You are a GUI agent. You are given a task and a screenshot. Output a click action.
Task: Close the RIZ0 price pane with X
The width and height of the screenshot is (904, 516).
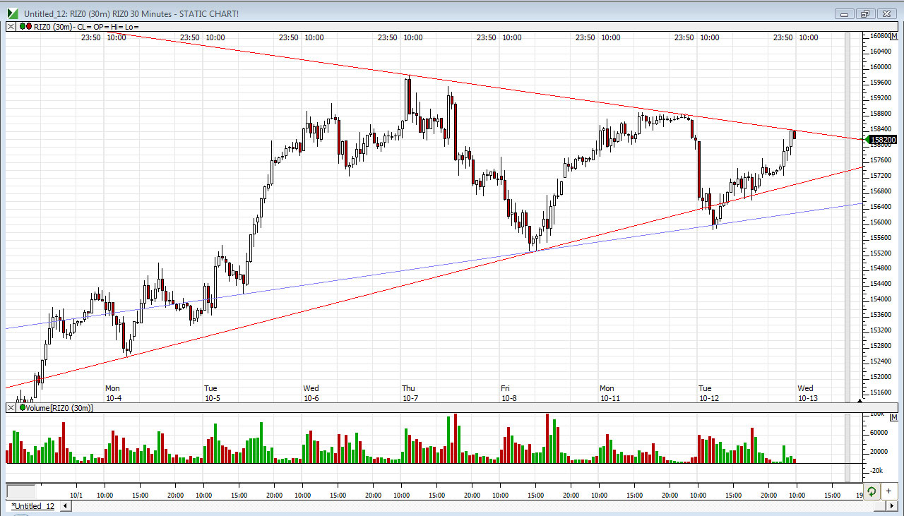11,27
